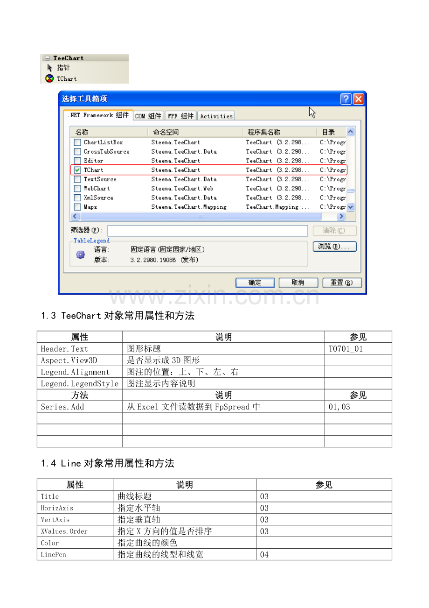The width and height of the screenshot is (429, 608).
Task: Click the 'HorizAxis' table cell
Action: pyautogui.click(x=75, y=508)
